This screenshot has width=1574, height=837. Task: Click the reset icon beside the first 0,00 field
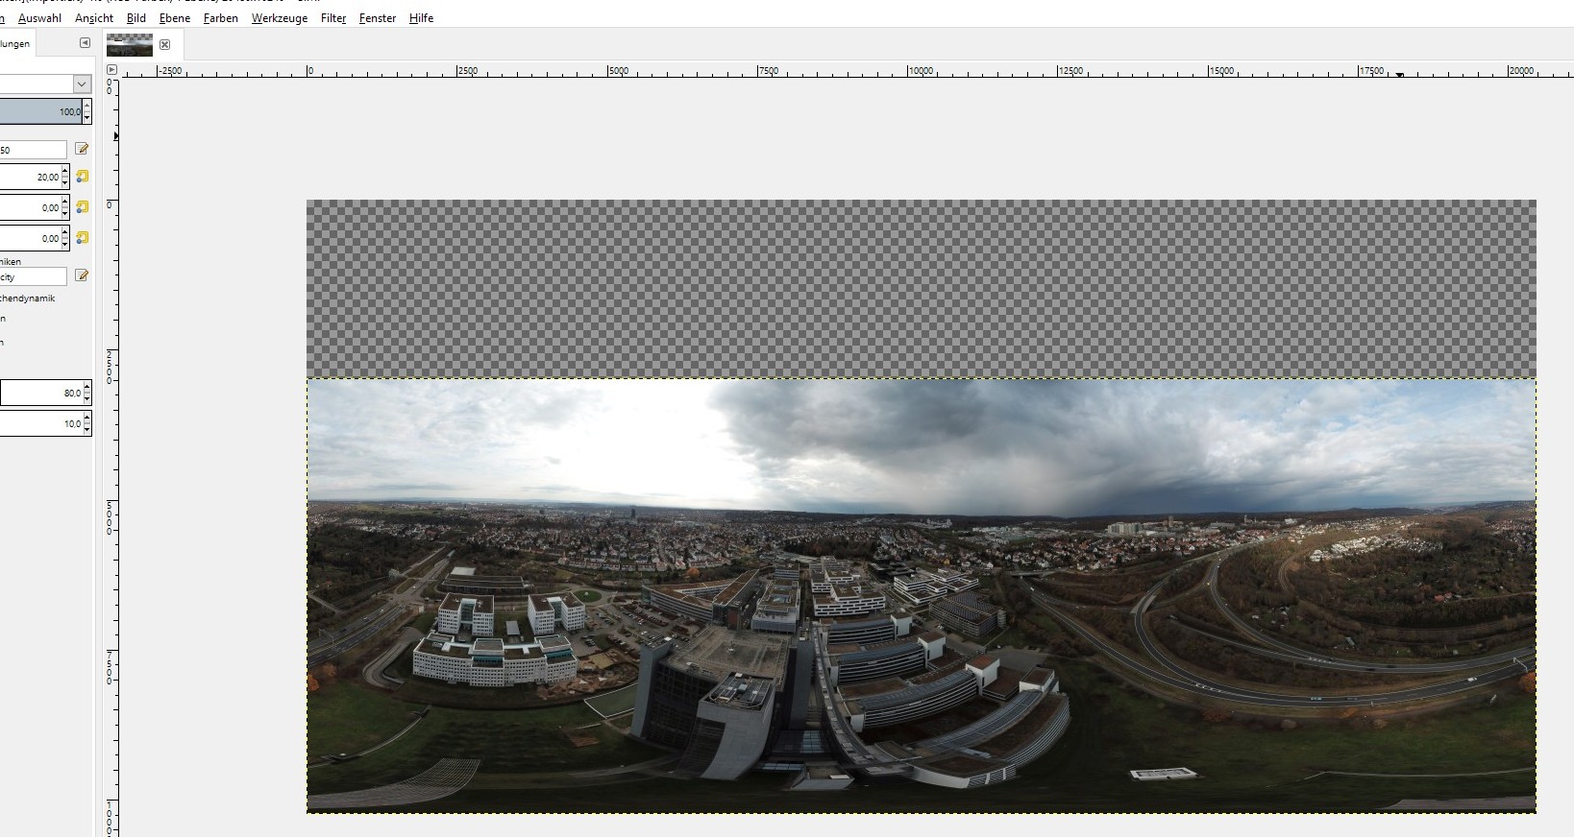(x=82, y=207)
